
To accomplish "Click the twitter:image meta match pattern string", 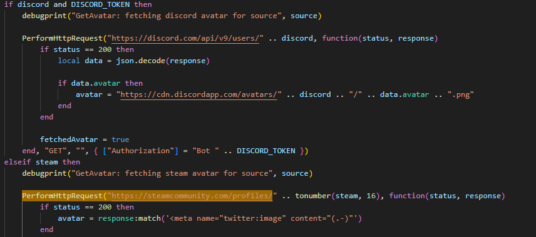I will pos(261,218).
